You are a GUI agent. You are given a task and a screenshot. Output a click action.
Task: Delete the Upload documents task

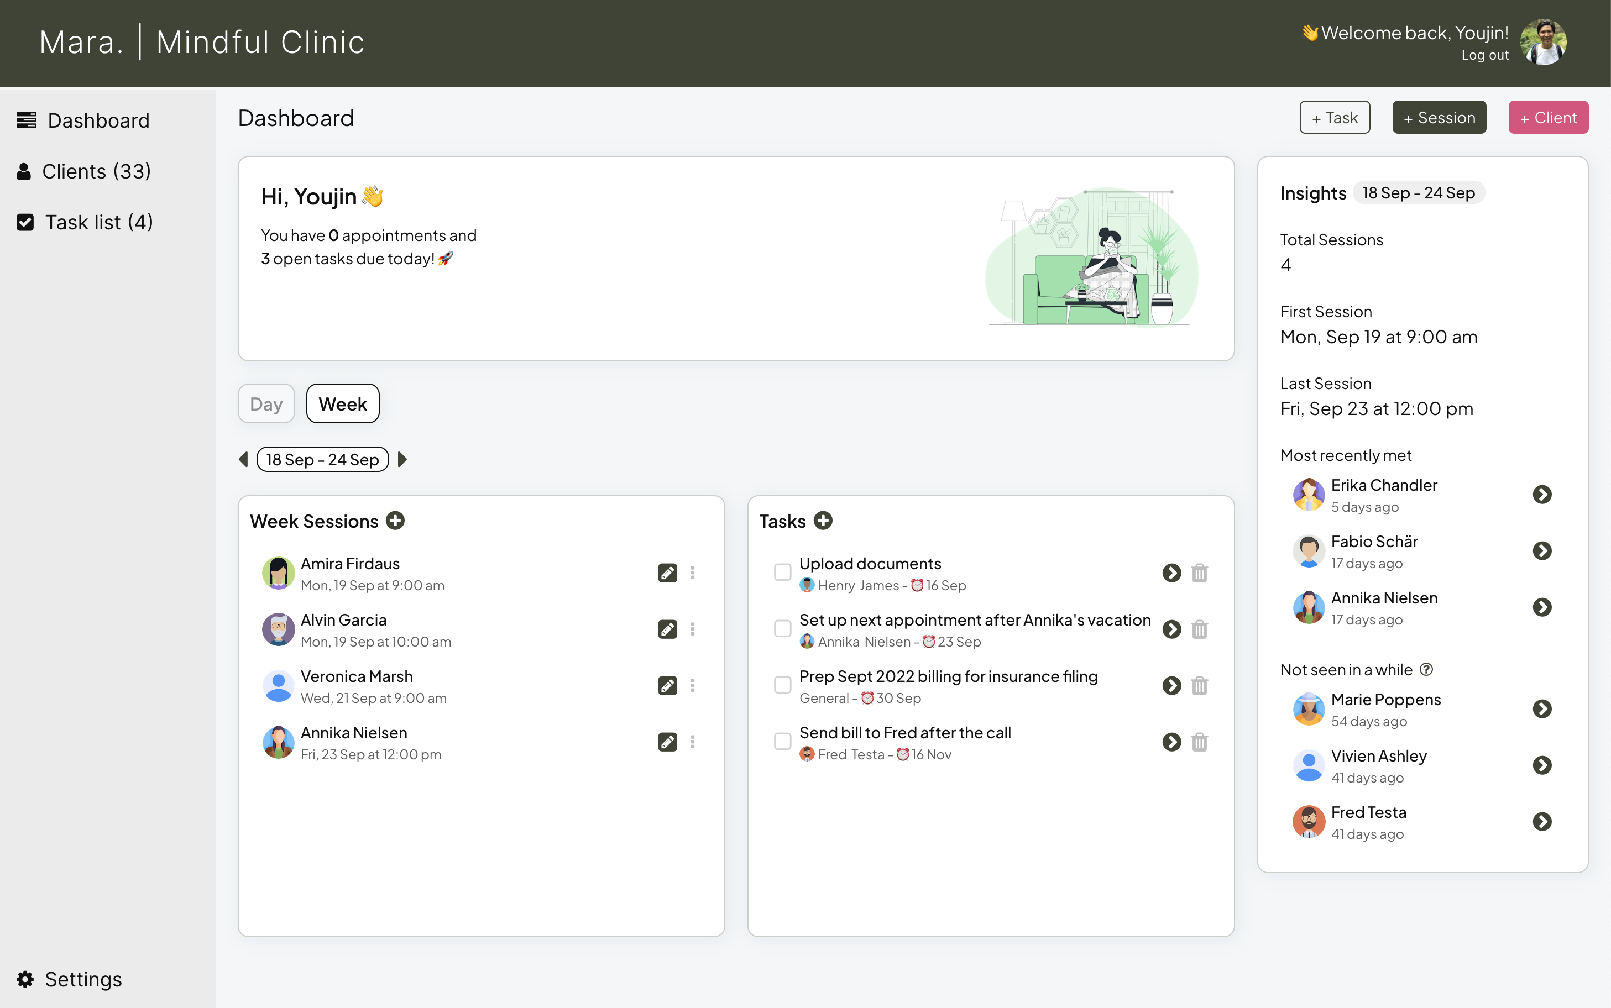point(1200,573)
